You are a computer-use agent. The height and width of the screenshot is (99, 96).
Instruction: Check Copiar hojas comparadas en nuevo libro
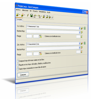point(18,69)
